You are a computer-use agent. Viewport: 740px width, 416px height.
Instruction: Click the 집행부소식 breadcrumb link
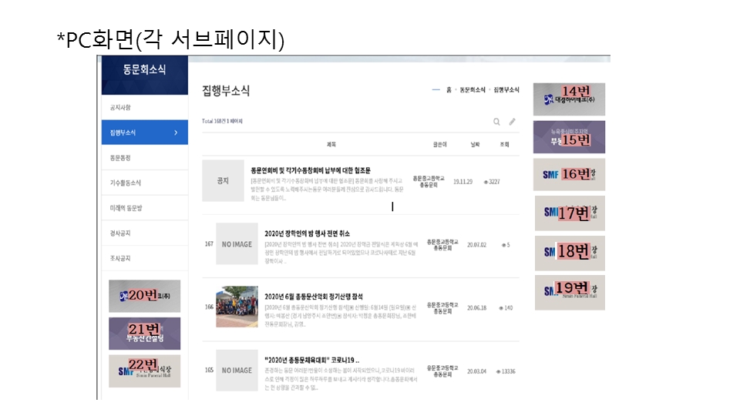point(506,89)
